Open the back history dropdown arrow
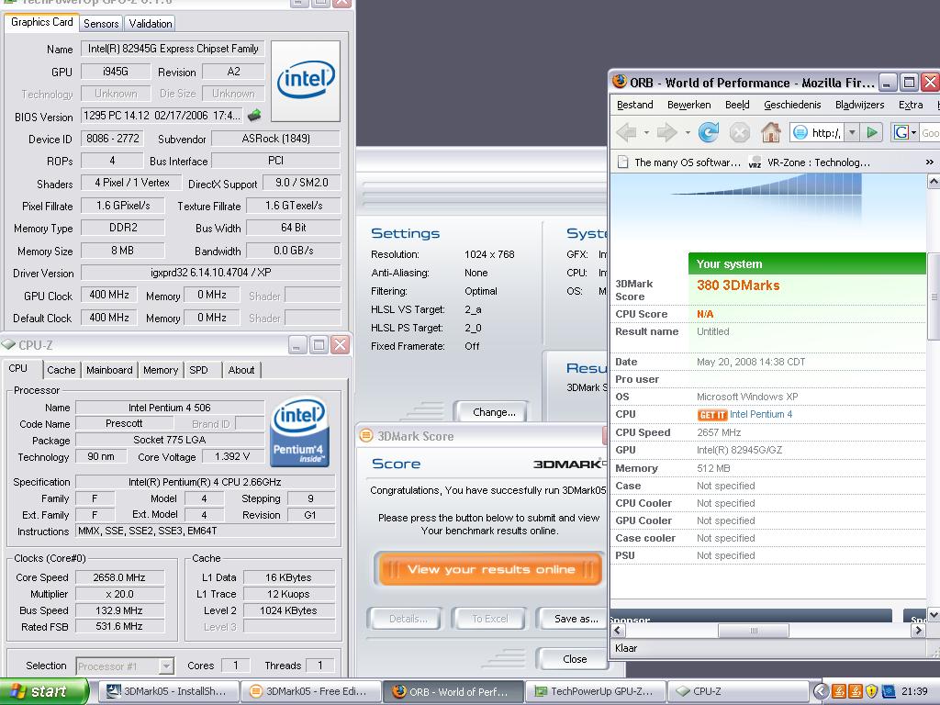This screenshot has height=705, width=940. [646, 132]
